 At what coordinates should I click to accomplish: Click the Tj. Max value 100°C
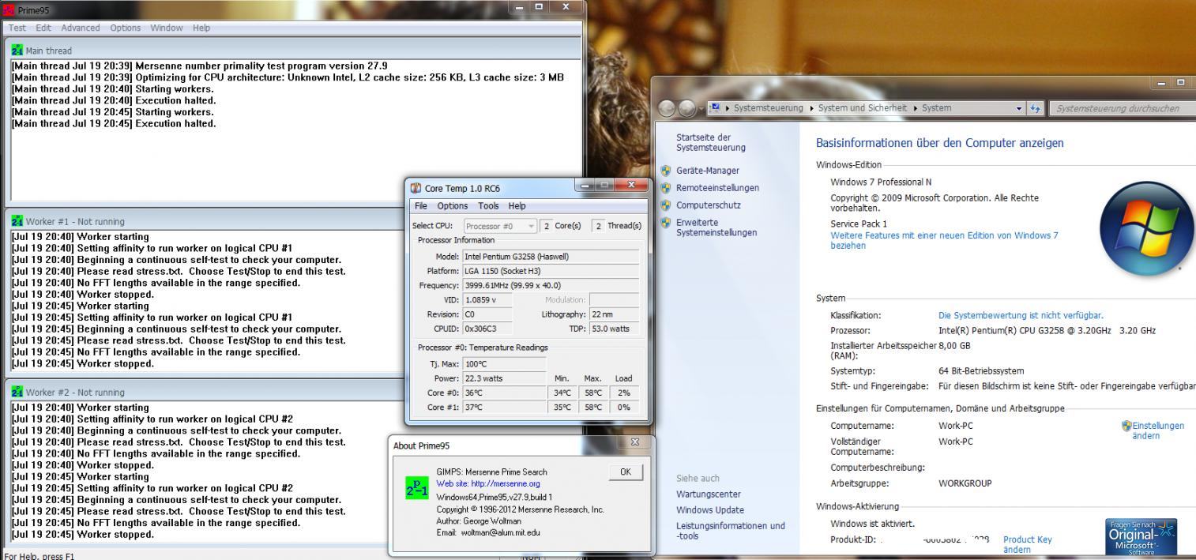(x=503, y=364)
